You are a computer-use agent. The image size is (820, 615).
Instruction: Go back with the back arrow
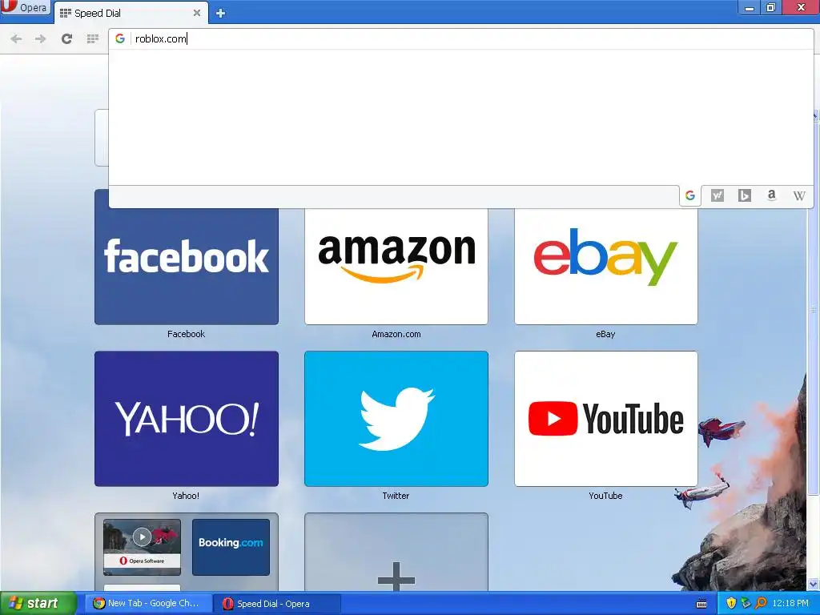point(16,38)
